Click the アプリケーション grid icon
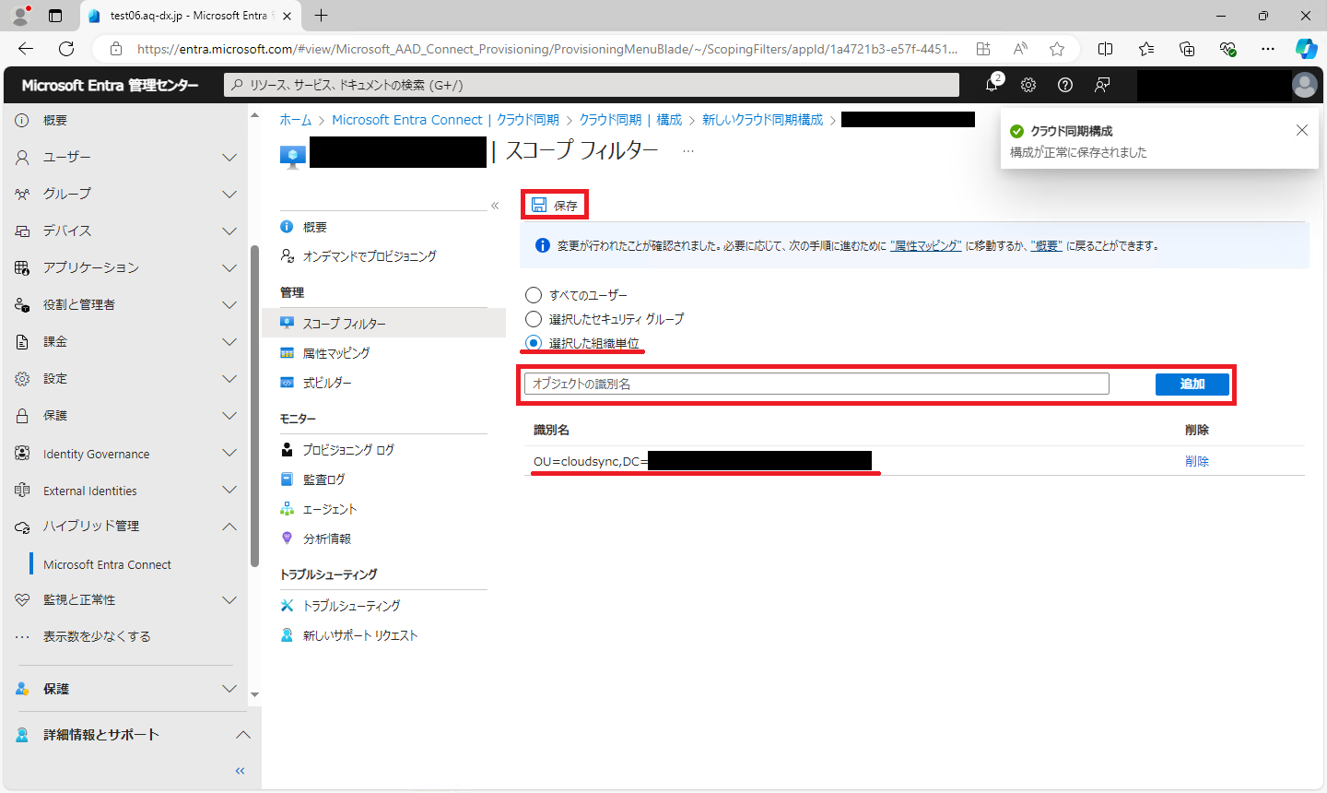Screen dimensions: 1327x793 coord(22,267)
